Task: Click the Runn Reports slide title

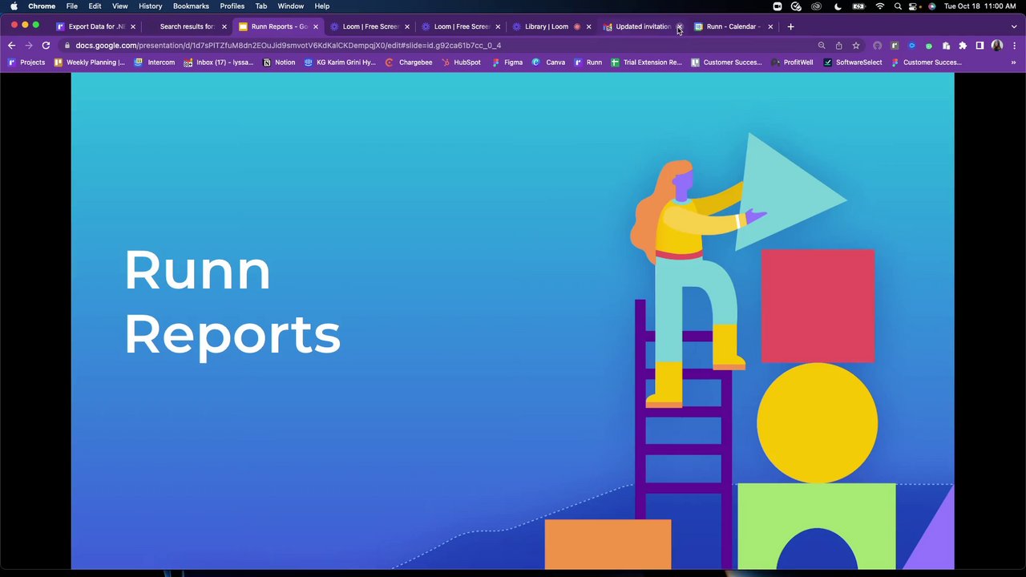Action: click(232, 302)
